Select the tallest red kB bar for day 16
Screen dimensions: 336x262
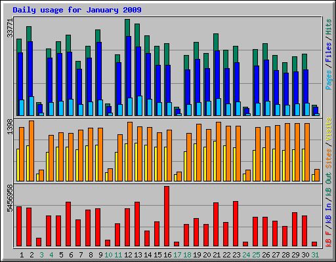pyautogui.click(x=167, y=216)
